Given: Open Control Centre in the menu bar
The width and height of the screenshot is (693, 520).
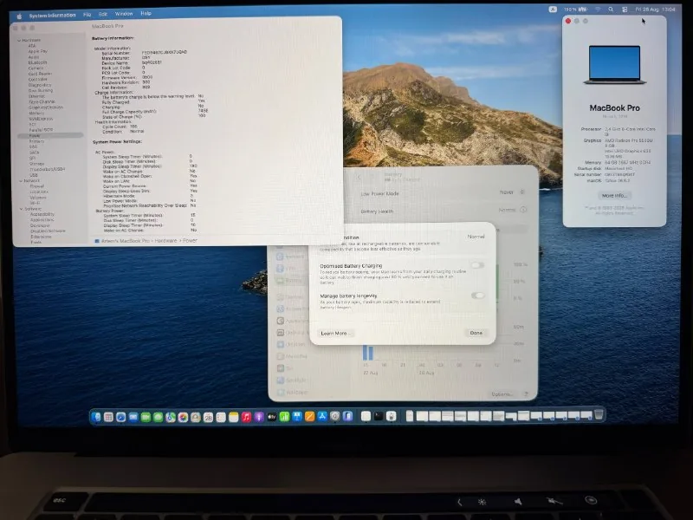Looking at the screenshot, I should click(x=625, y=10).
